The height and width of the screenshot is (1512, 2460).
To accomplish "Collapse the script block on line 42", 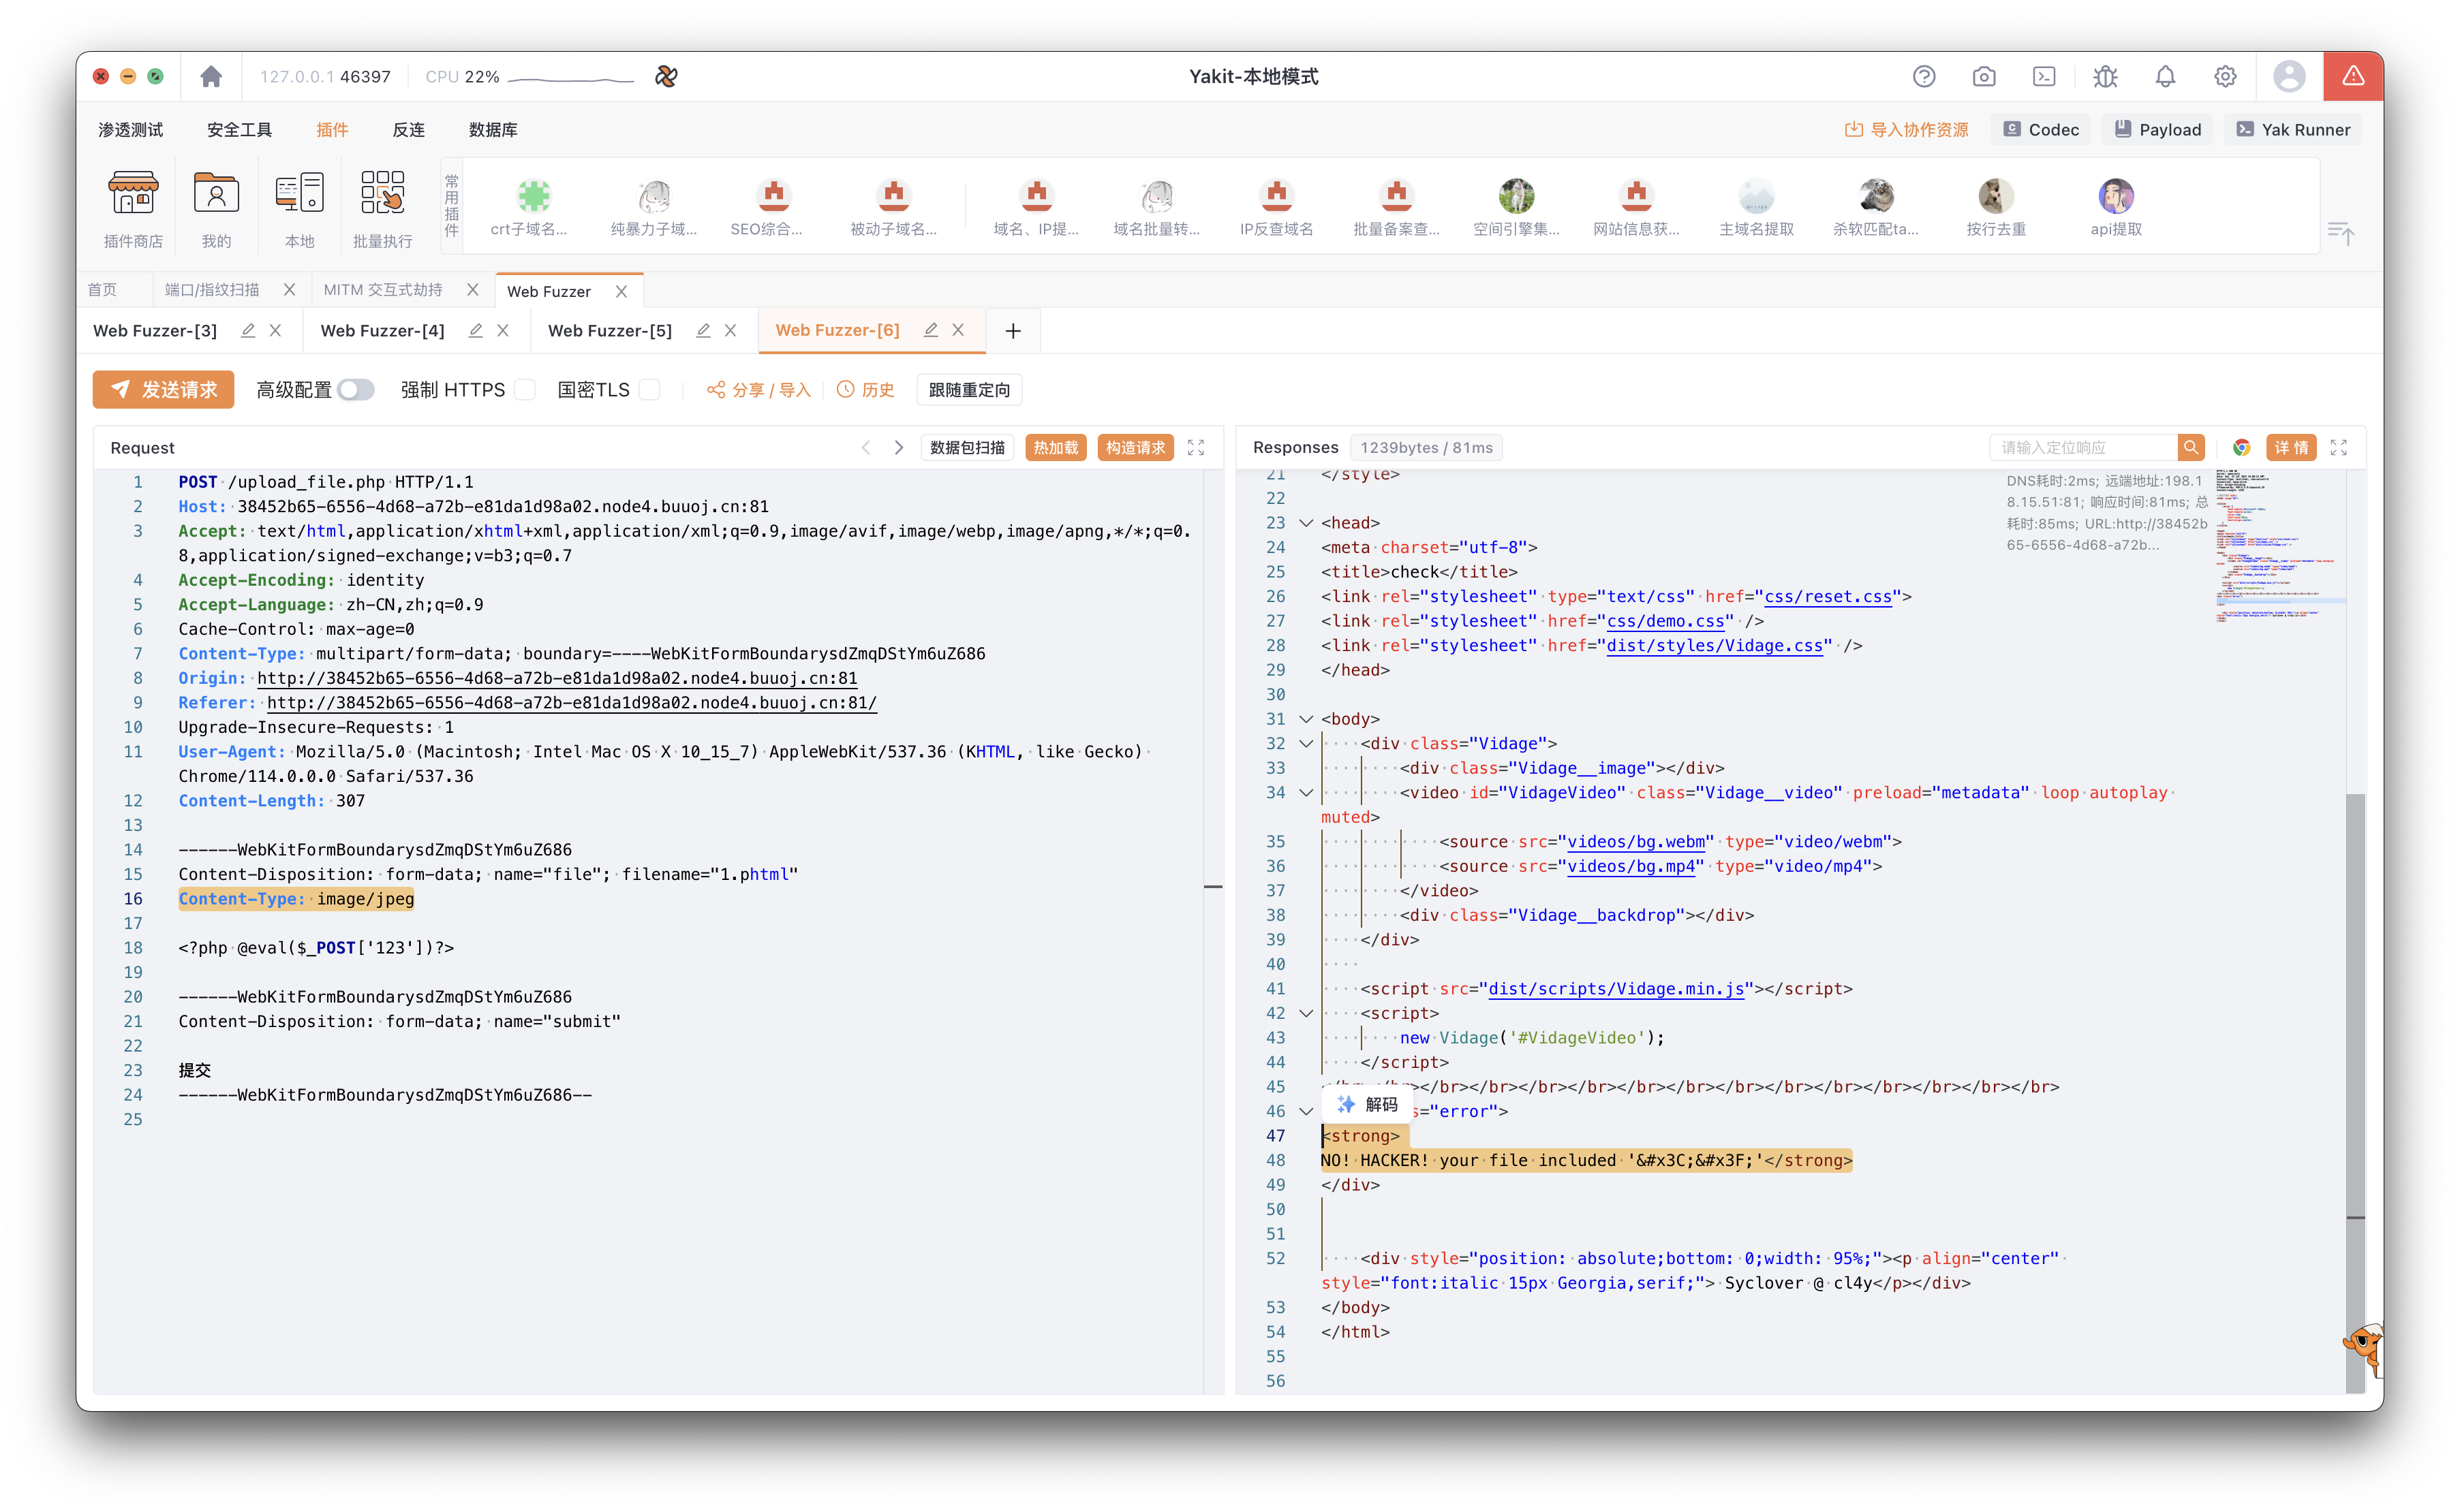I will point(1306,1013).
